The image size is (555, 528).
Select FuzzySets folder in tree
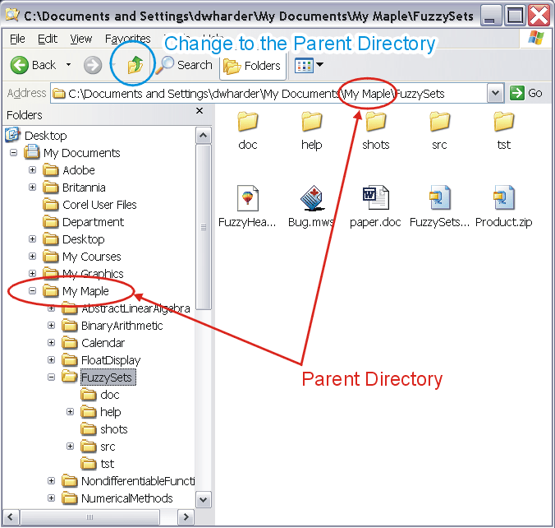click(x=98, y=377)
